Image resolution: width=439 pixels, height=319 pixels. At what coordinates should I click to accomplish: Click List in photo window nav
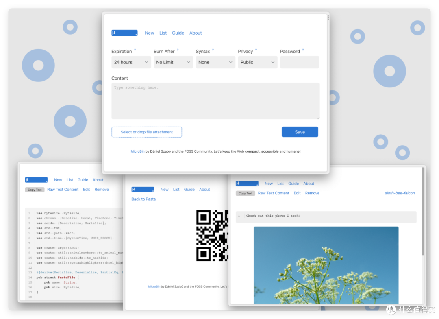[x=280, y=184]
